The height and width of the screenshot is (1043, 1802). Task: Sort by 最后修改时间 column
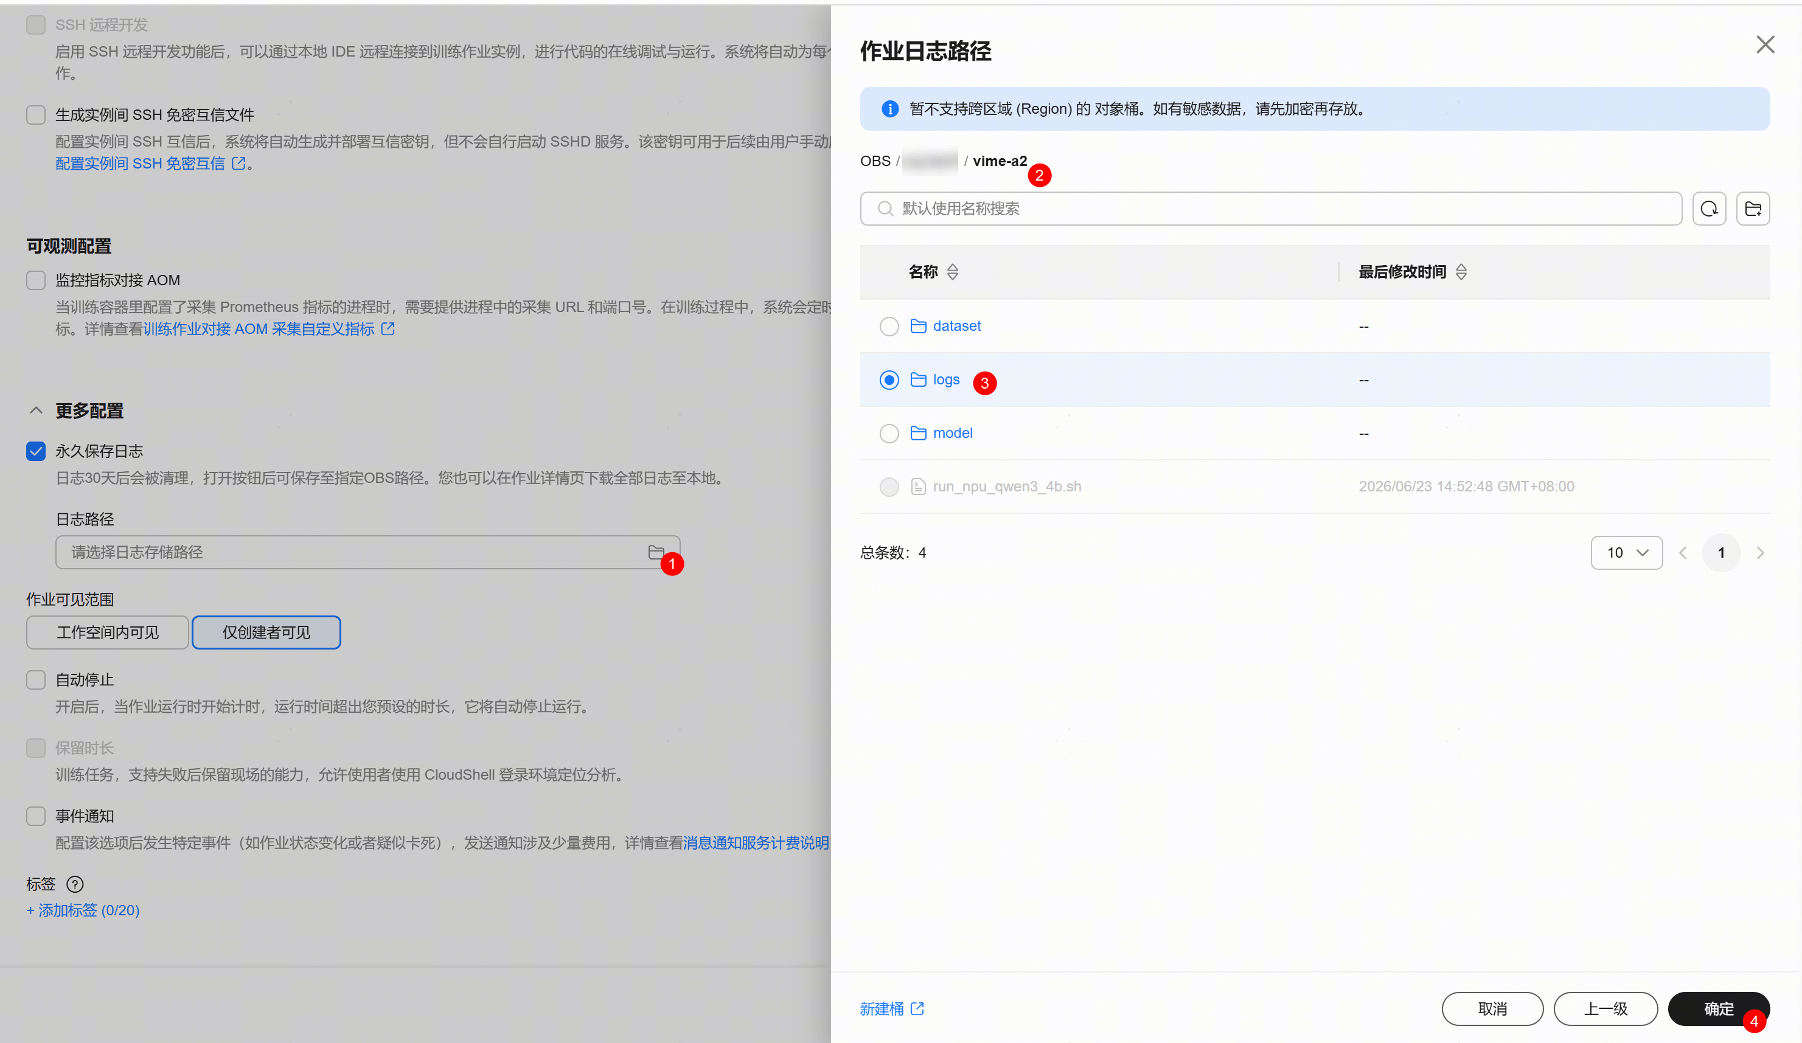point(1461,272)
